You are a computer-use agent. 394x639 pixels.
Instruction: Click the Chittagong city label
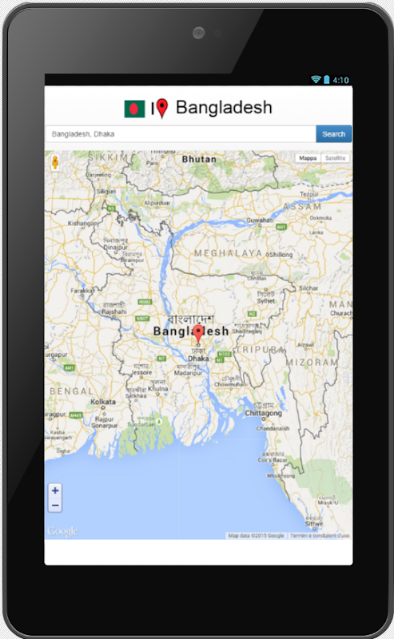[263, 413]
